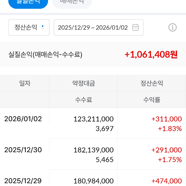The image size is (186, 186).
Task: Tap the 수익률 sub-header
Action: [x=152, y=100]
